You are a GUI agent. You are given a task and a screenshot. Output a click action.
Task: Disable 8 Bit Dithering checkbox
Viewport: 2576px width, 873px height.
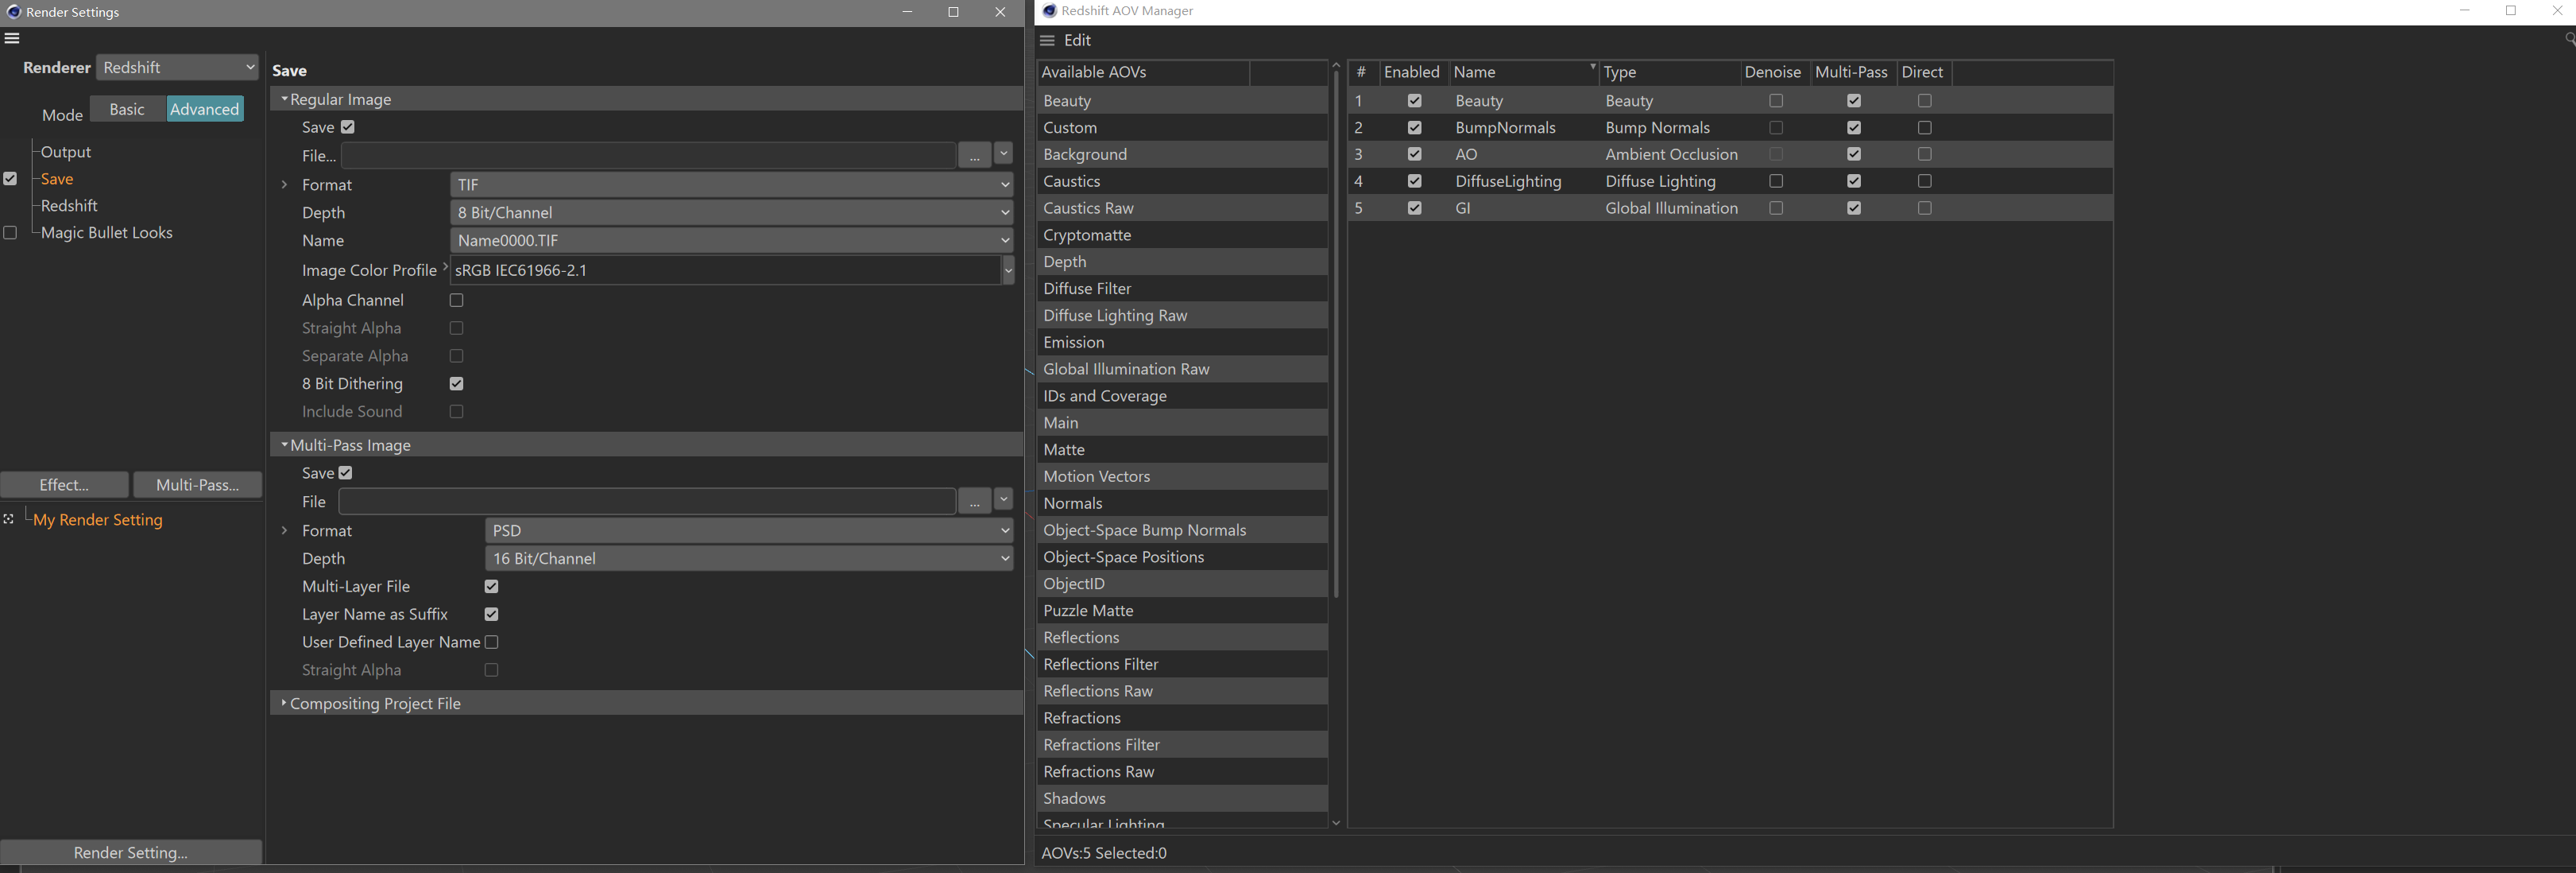pyautogui.click(x=456, y=383)
